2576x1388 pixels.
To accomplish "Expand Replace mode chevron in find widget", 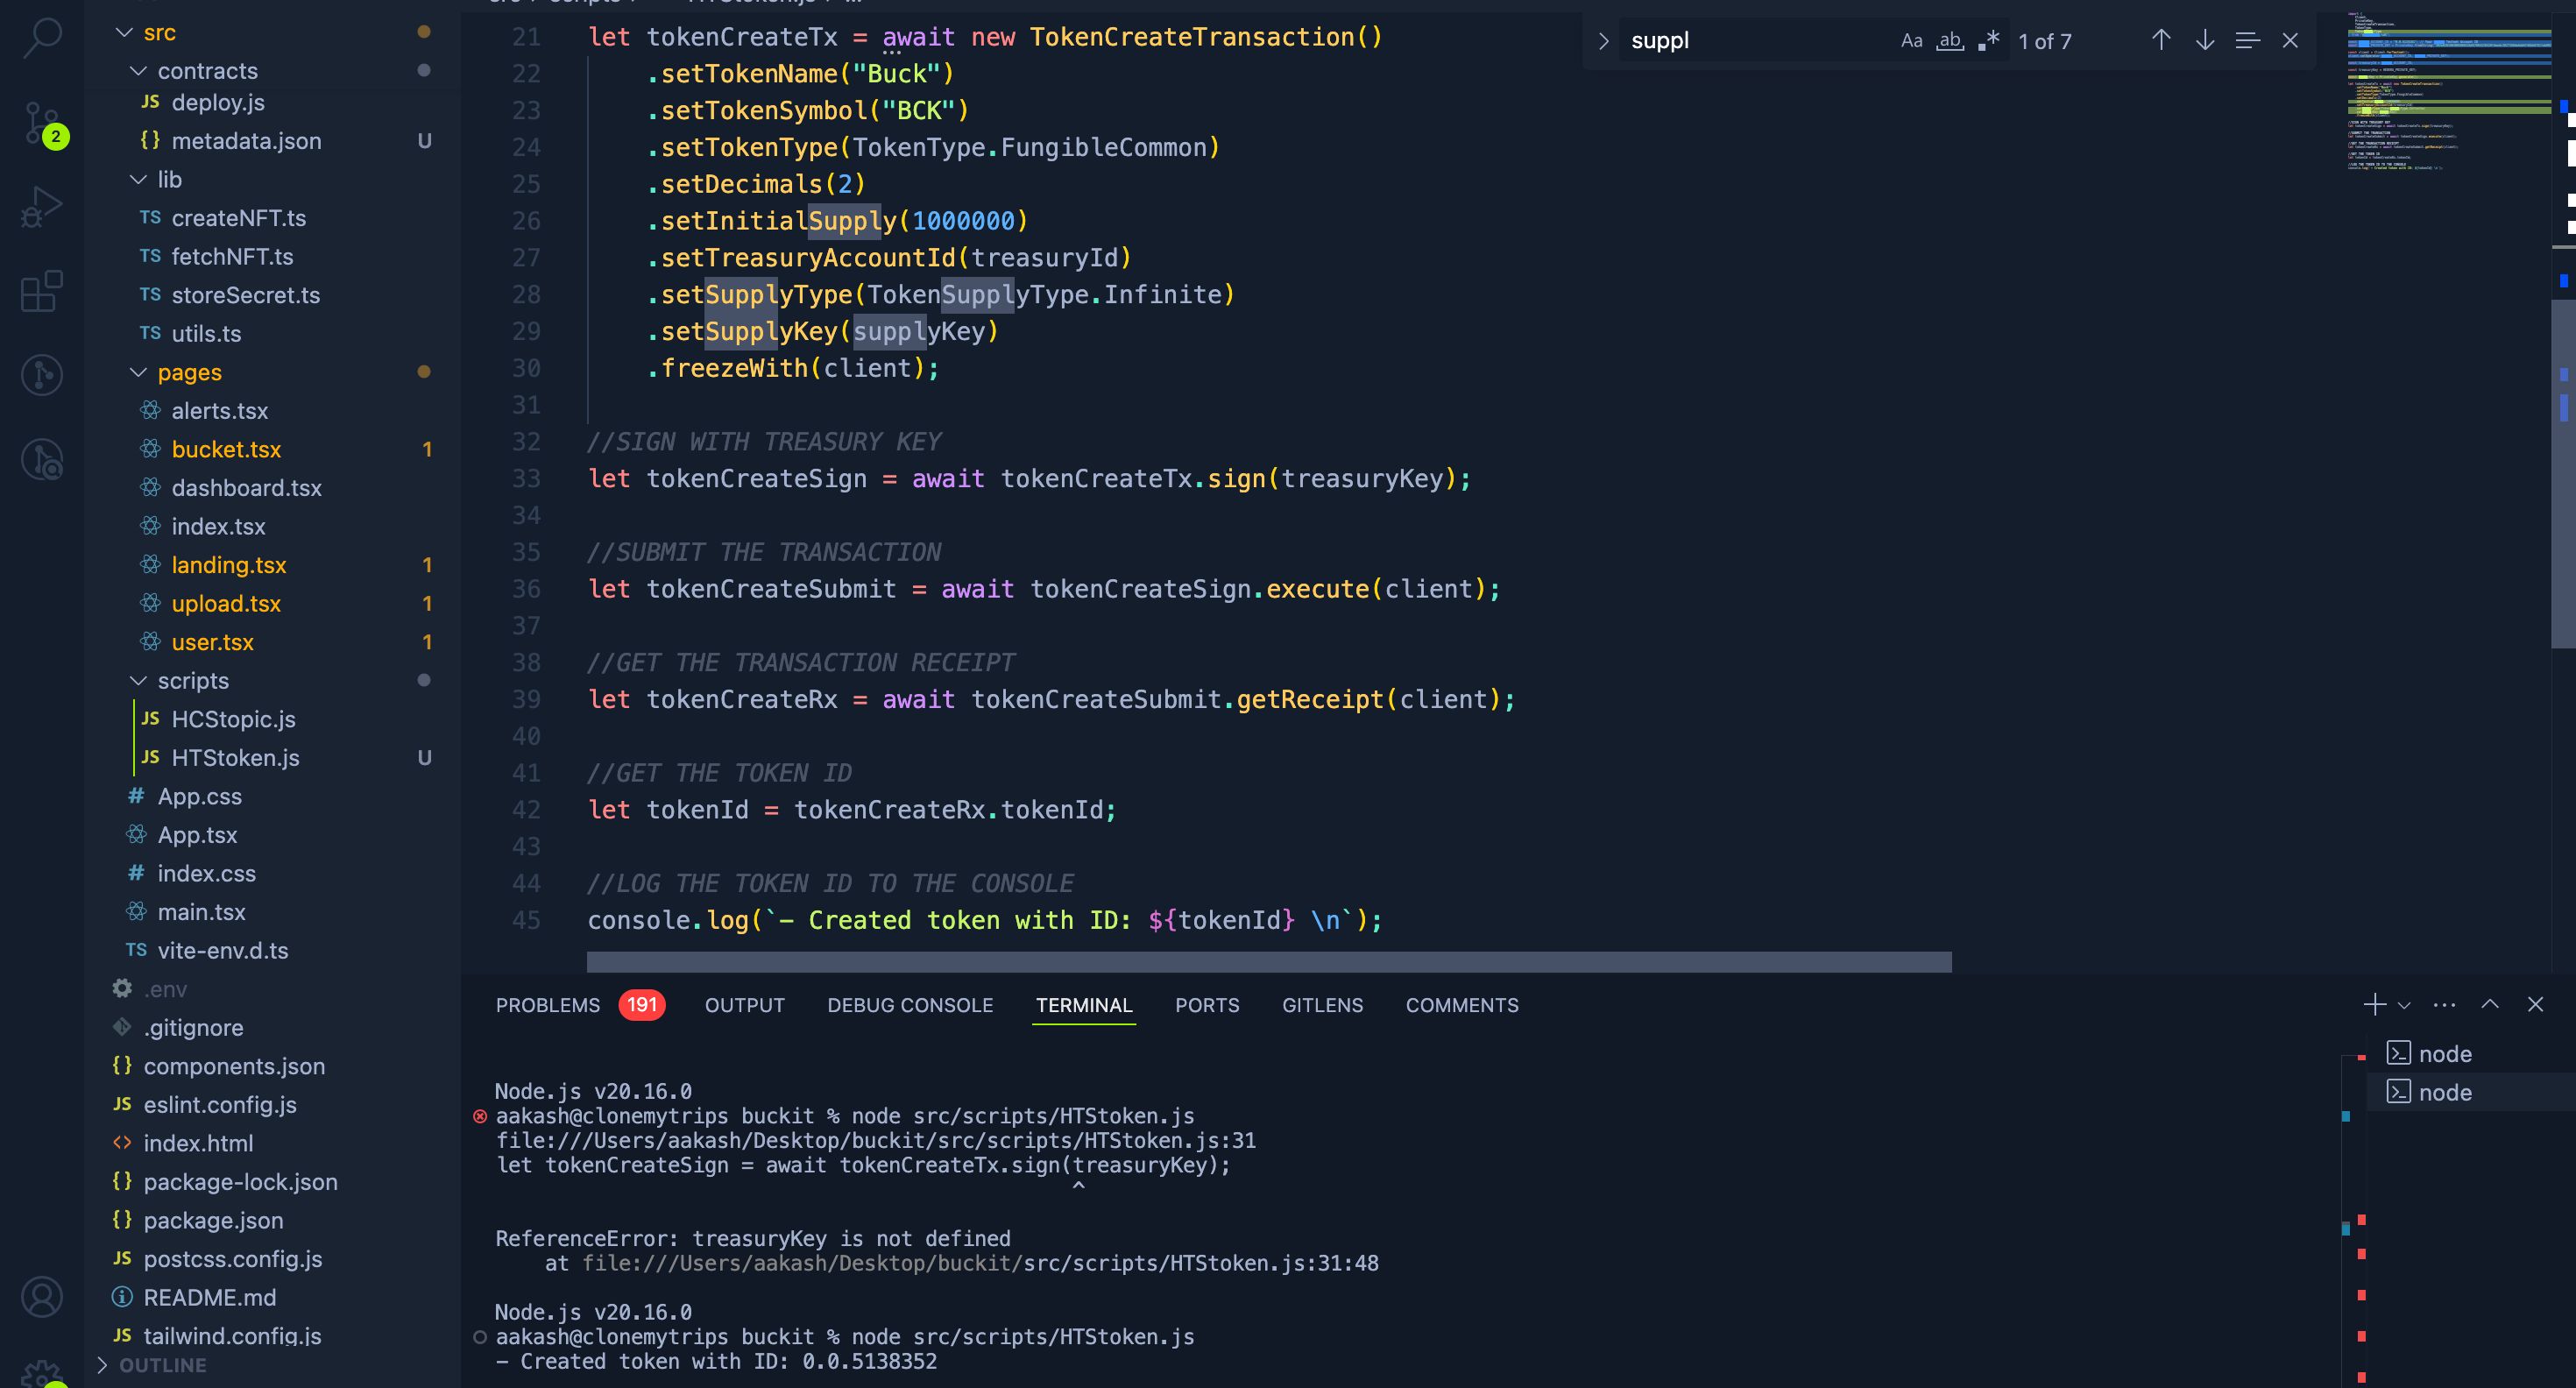I will pyautogui.click(x=1603, y=41).
